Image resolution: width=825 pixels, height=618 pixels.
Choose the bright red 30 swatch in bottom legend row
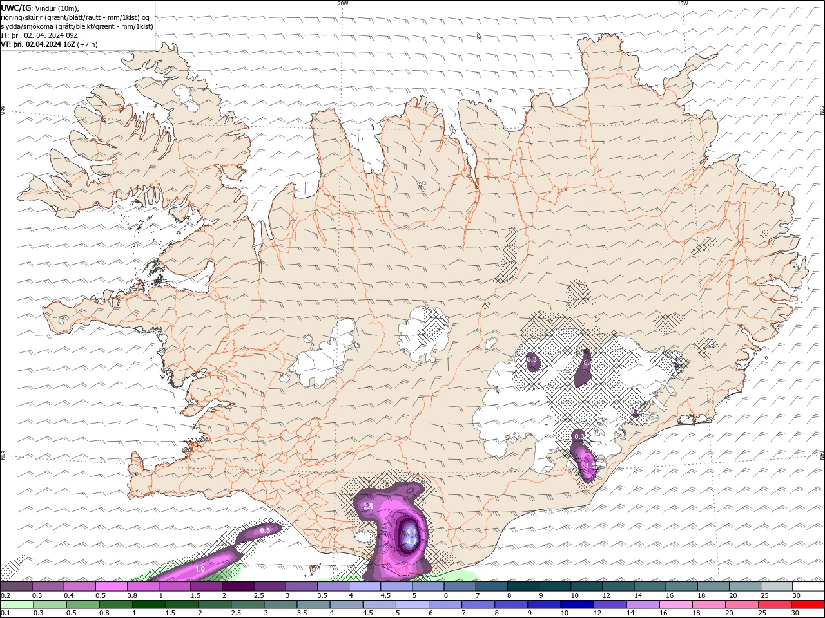(x=807, y=604)
